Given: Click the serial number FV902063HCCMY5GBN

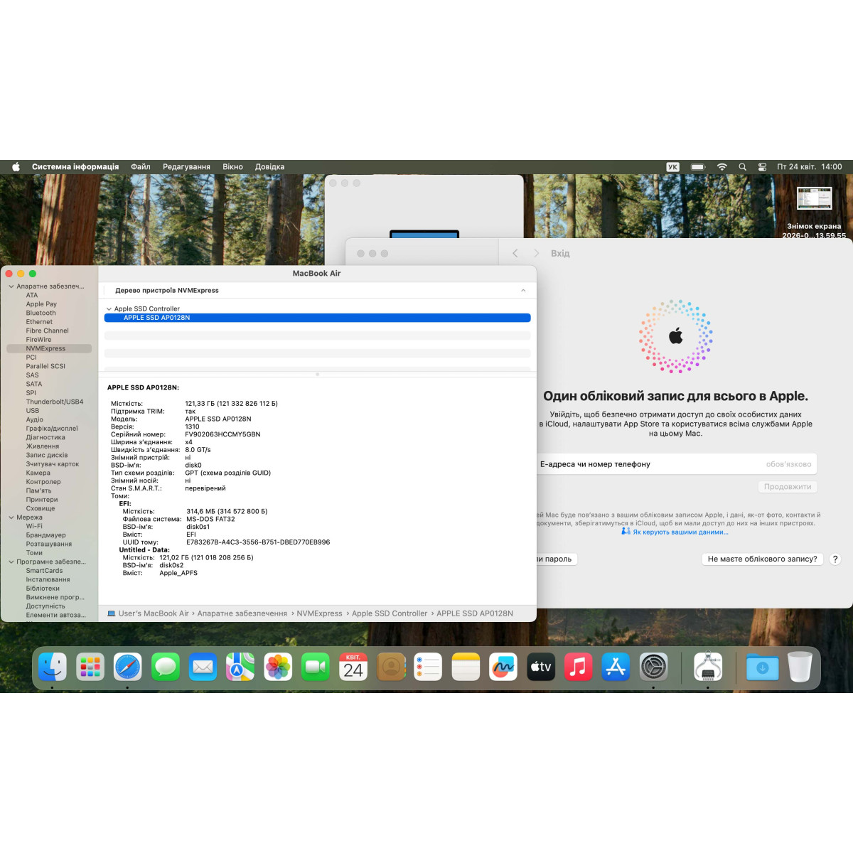Looking at the screenshot, I should tap(222, 434).
